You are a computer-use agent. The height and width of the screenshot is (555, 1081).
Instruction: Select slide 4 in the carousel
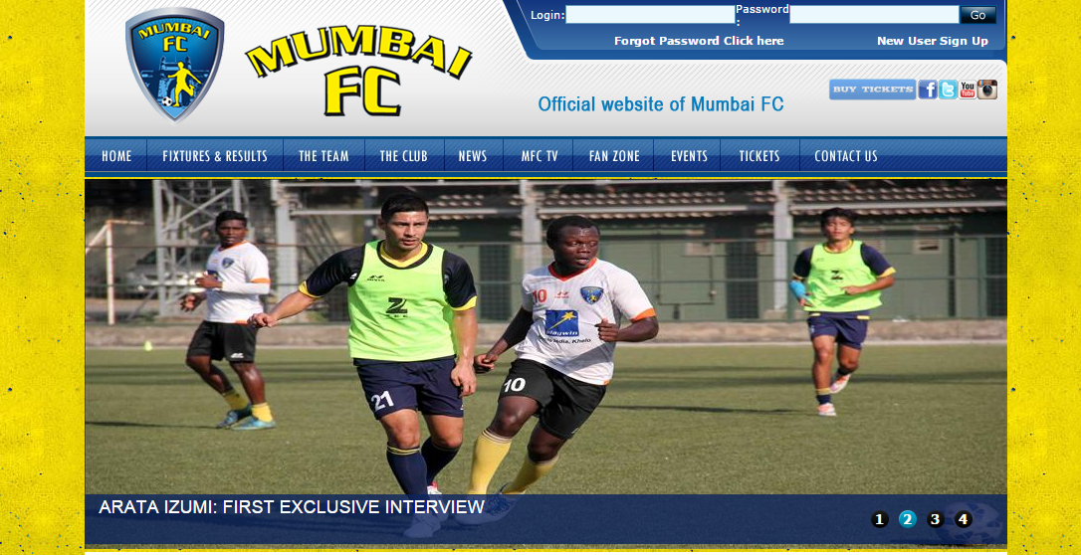click(x=964, y=519)
